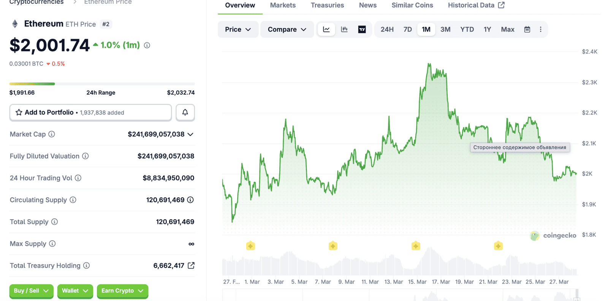The image size is (608, 301).
Task: Open TradingView chart mode icon
Action: (x=362, y=29)
